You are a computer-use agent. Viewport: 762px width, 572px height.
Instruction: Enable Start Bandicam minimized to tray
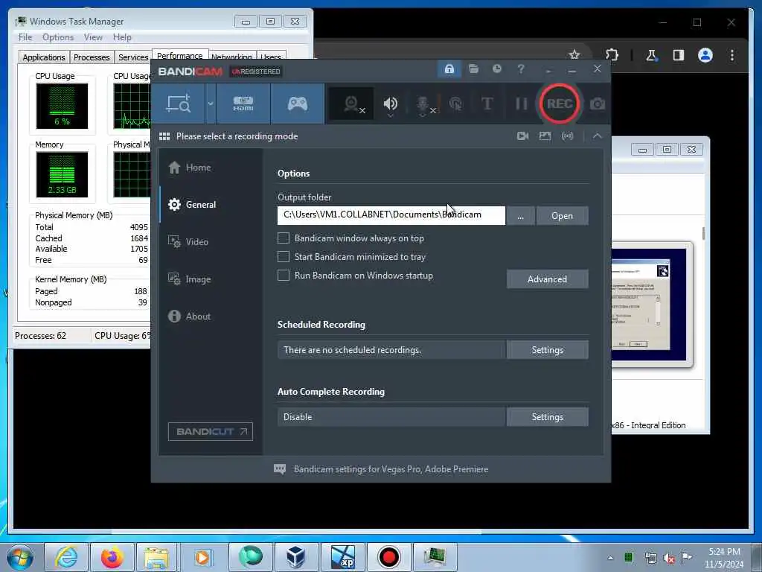284,257
